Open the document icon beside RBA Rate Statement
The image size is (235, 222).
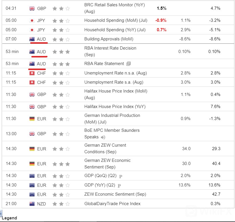click(x=129, y=64)
